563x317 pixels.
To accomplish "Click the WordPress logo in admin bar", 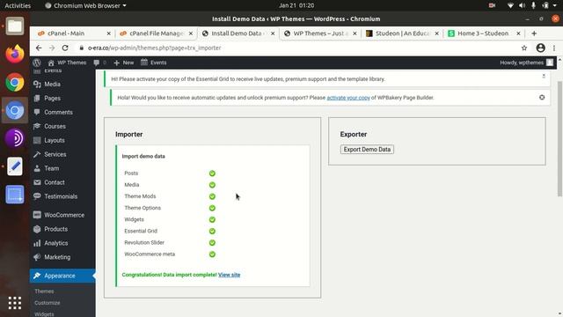I will click(x=37, y=63).
